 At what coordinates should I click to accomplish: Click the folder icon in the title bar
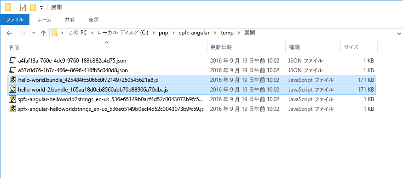coord(8,7)
